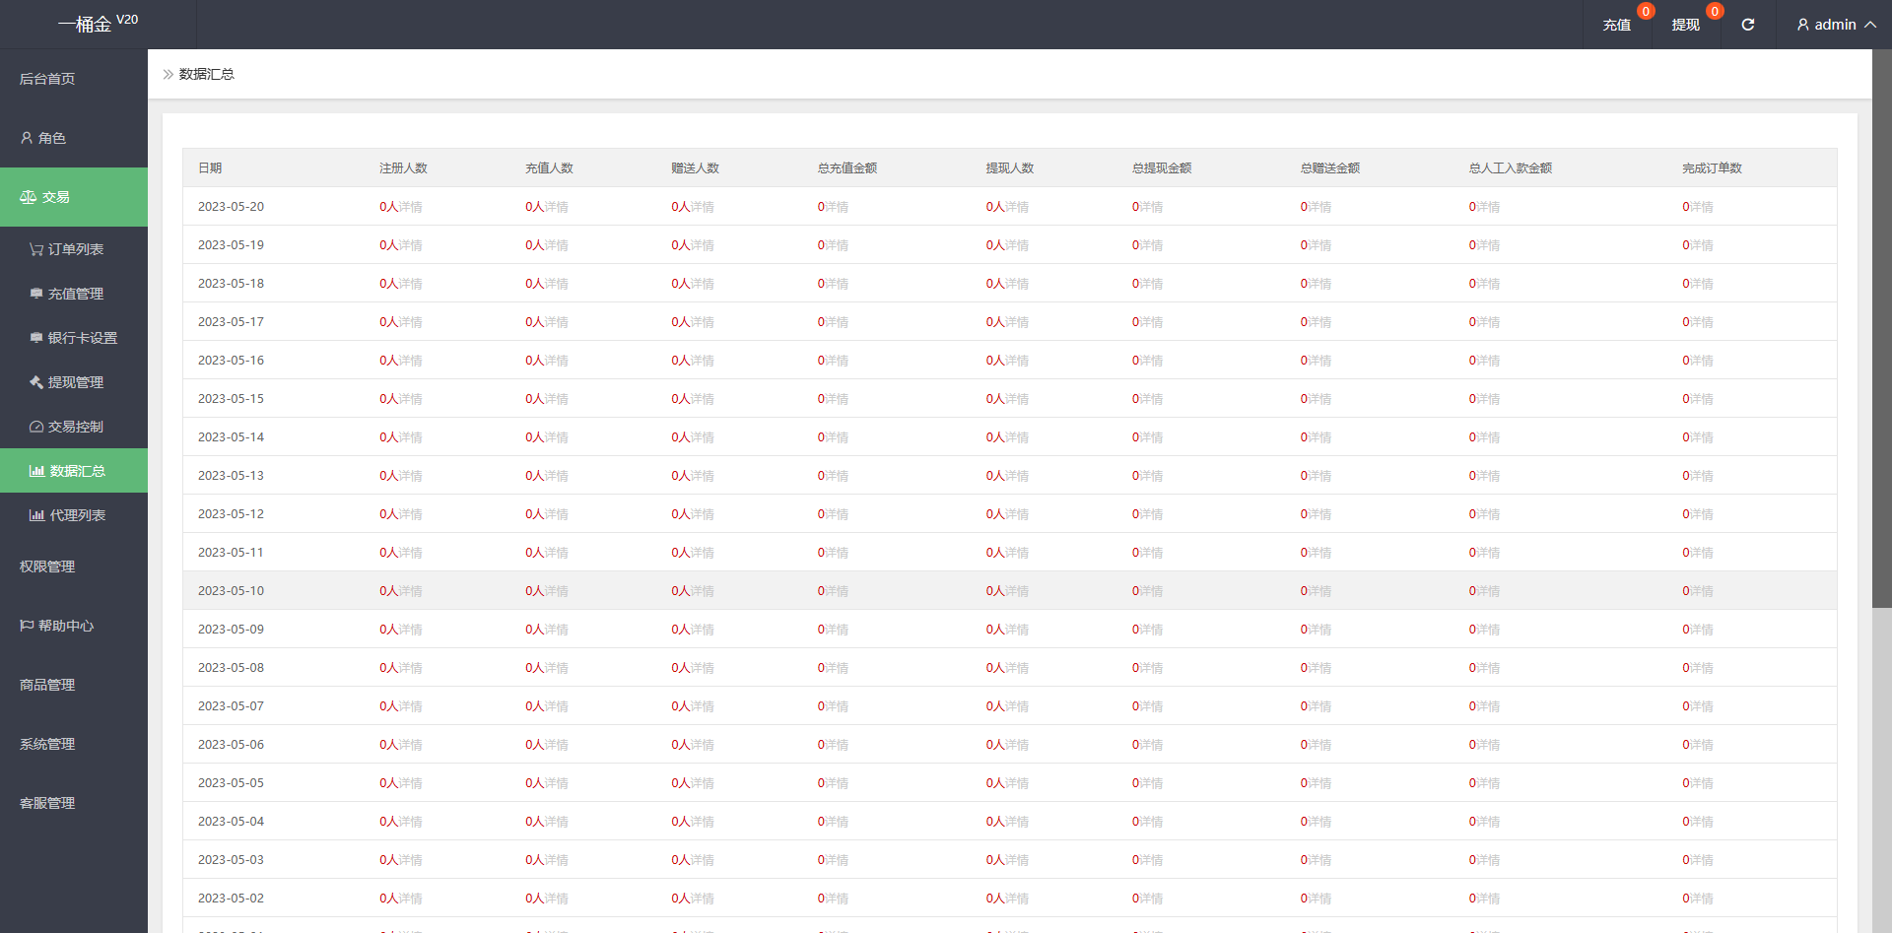
Task: Expand the 权限管理 menu
Action: click(74, 566)
